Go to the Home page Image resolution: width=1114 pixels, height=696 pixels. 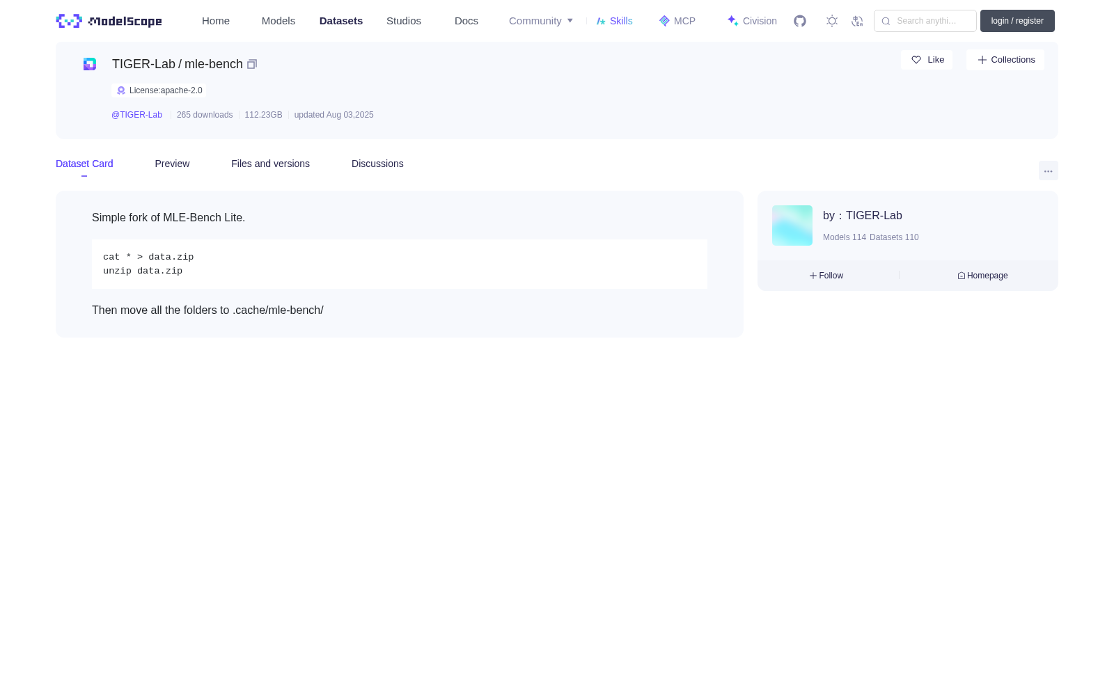[216, 21]
